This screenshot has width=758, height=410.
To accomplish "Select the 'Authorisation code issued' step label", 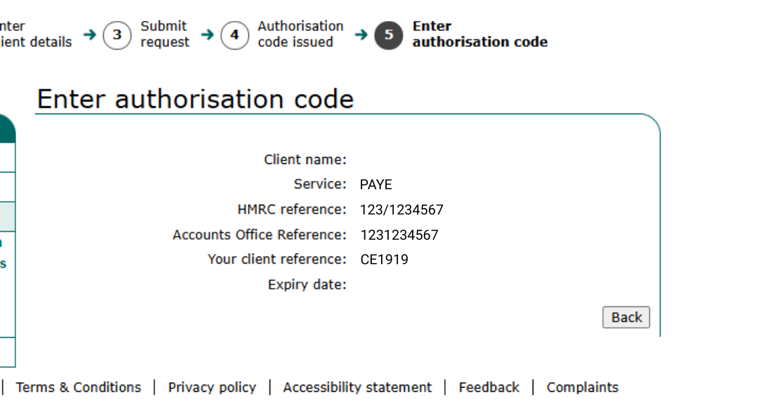I will pos(300,34).
